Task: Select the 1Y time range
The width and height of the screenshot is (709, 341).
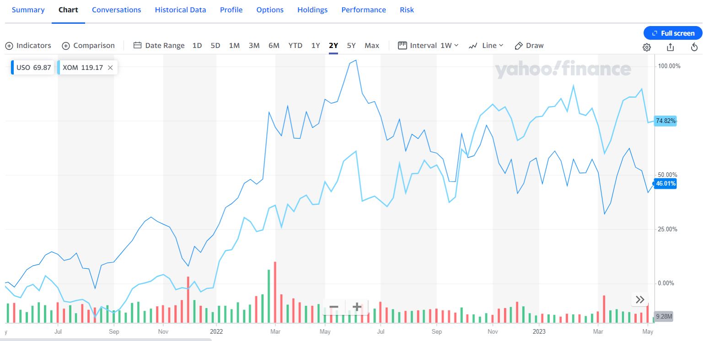Action: (x=316, y=46)
